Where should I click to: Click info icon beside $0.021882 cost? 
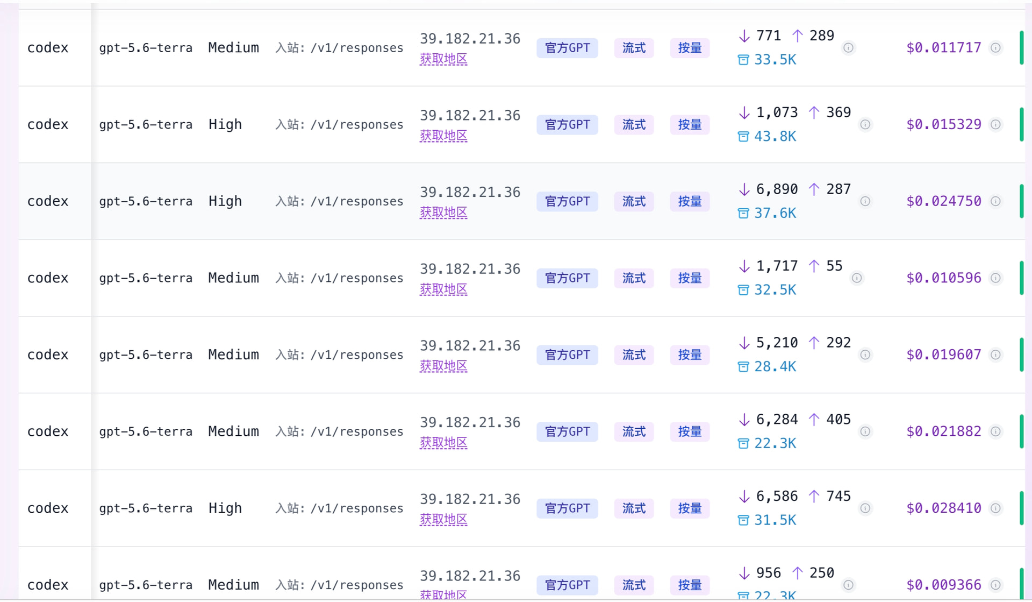995,431
